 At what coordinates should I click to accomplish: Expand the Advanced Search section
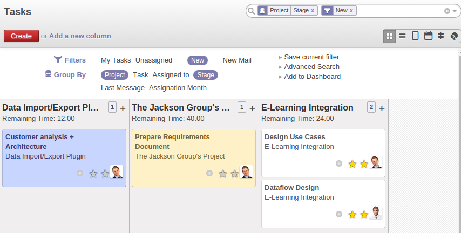(311, 67)
